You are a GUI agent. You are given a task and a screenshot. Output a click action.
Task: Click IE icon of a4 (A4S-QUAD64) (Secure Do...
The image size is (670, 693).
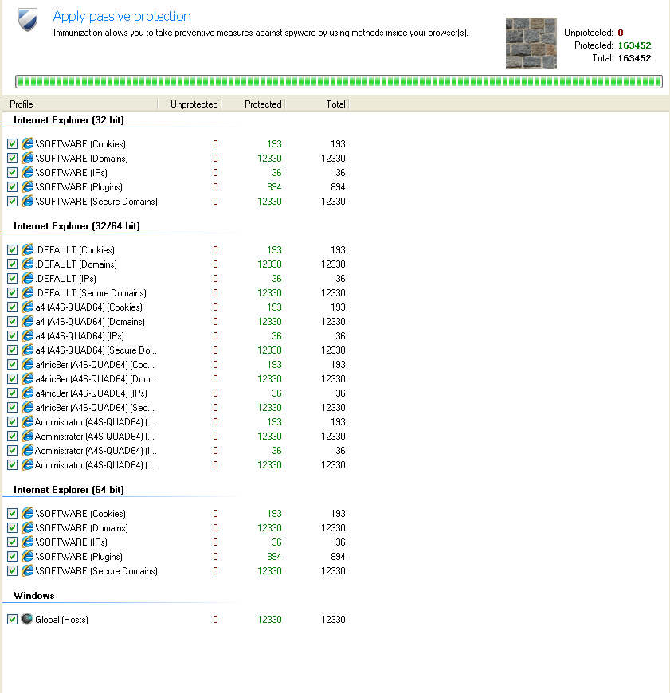pos(28,350)
